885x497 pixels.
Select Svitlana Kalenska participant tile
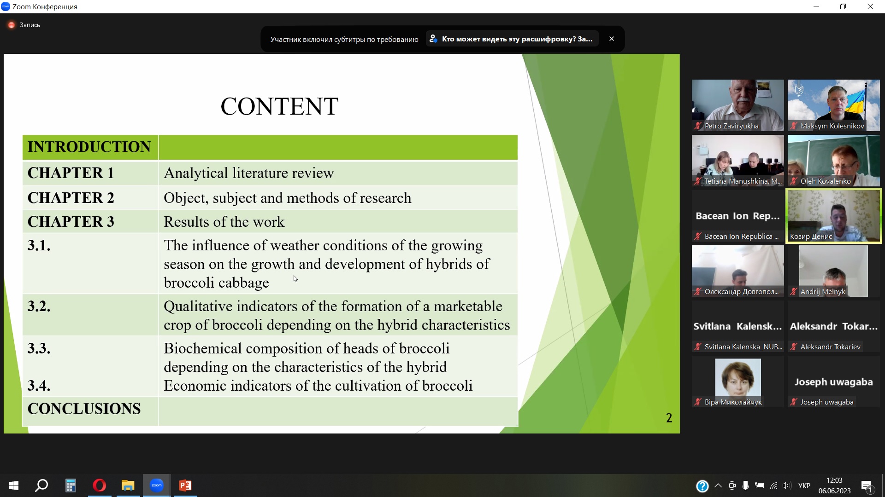[737, 326]
